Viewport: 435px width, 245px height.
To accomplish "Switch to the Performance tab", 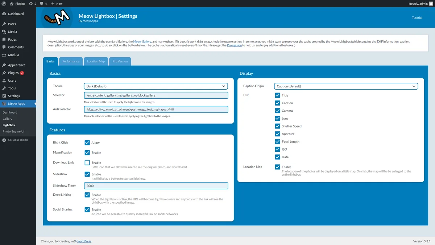I will click(x=71, y=61).
